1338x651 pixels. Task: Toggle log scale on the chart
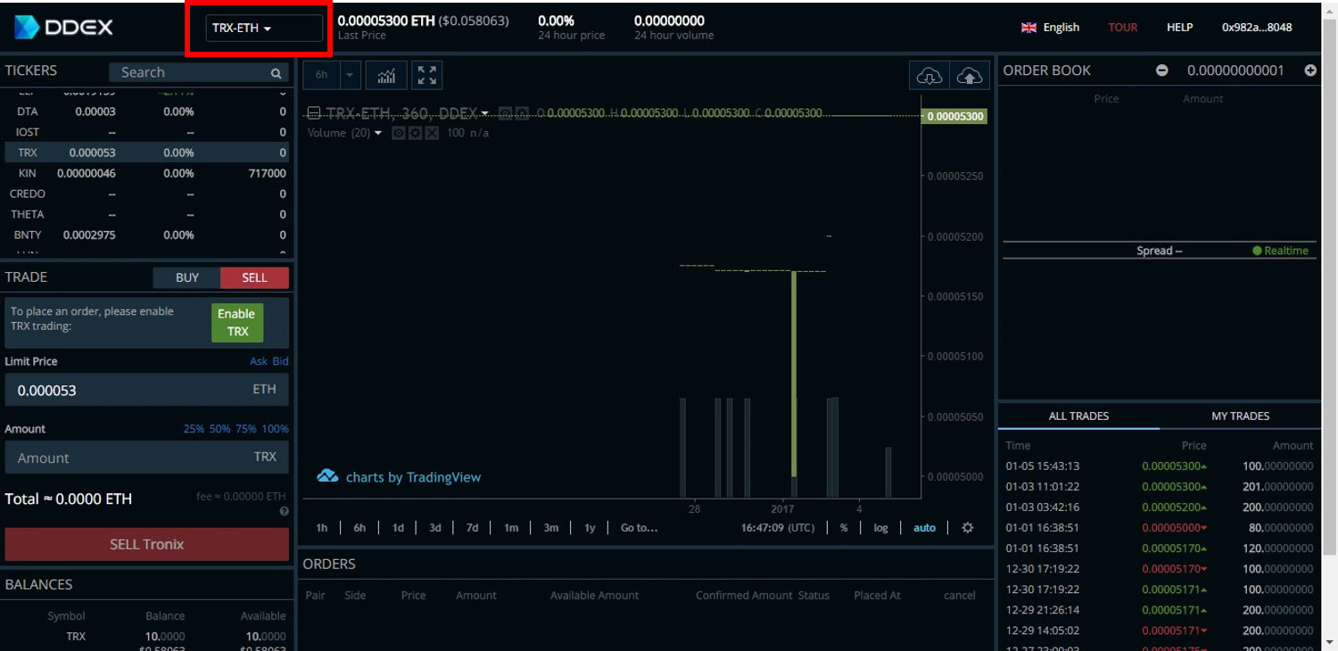pos(880,528)
